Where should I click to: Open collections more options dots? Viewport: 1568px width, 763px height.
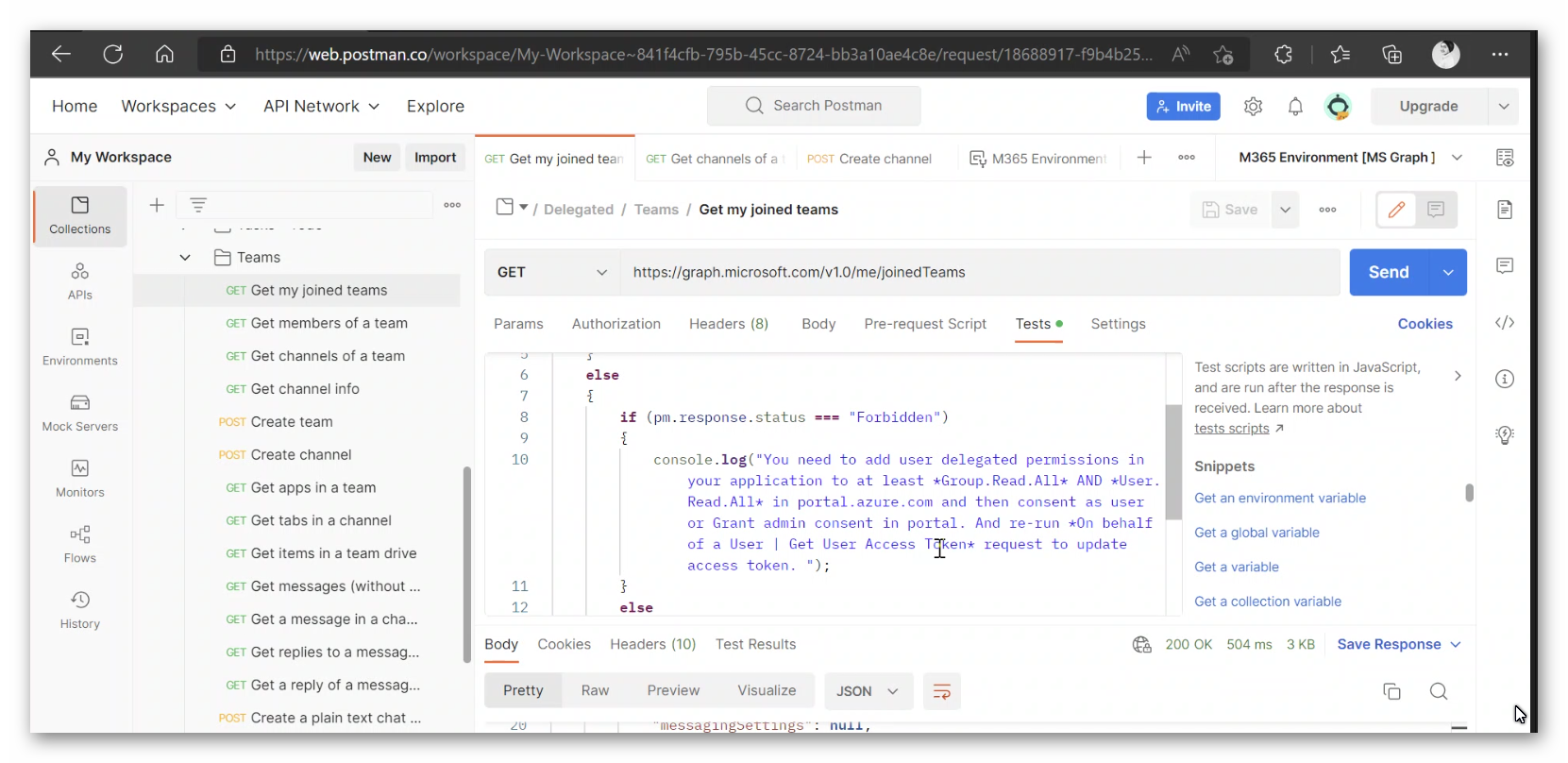(x=452, y=205)
